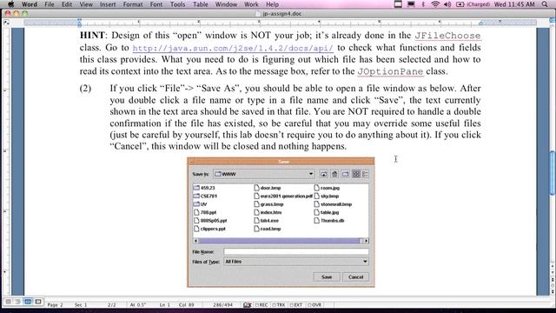The width and height of the screenshot is (556, 313).
Task: Click the JOptionPane class link
Action: pyautogui.click(x=390, y=71)
